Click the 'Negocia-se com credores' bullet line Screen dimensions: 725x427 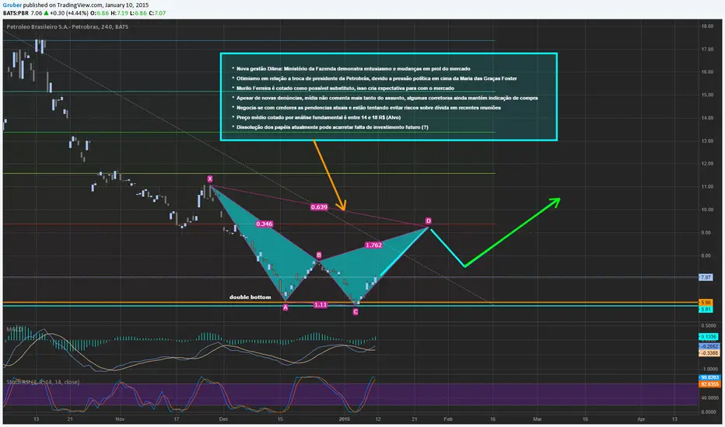[x=368, y=108]
